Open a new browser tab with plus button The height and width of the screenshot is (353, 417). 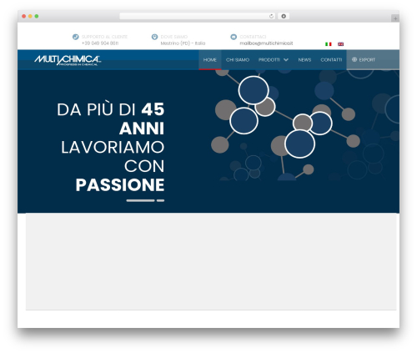395,18
